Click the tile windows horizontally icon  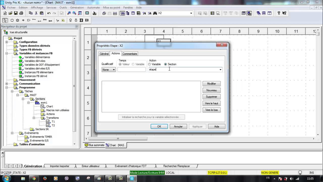[x=264, y=13]
